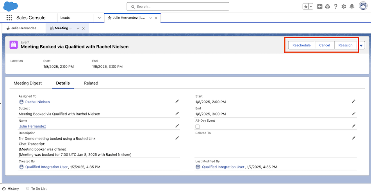Open the notifications bell
The width and height of the screenshot is (371, 193).
tap(352, 7)
